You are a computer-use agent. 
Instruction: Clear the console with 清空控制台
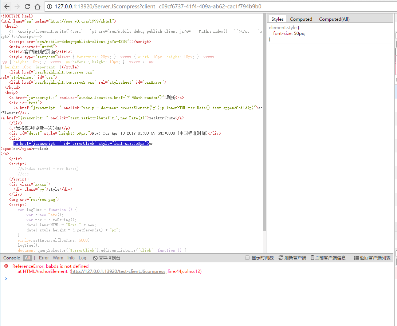[x=107, y=258]
